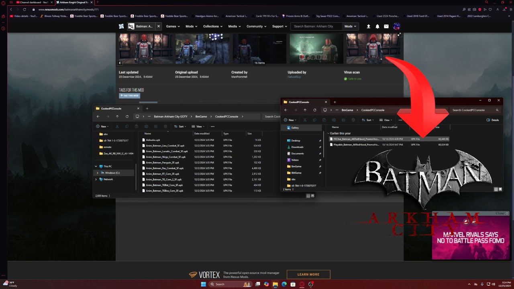Select FEChar_Batman_AKRedHood file
Viewport: 514px width, 289px height.
(389, 139)
